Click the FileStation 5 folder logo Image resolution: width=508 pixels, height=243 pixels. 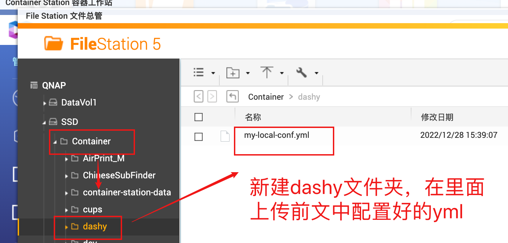pos(53,43)
